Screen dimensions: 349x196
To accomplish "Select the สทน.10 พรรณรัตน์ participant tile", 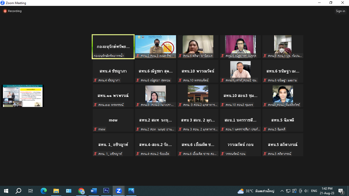I will click(x=198, y=71).
